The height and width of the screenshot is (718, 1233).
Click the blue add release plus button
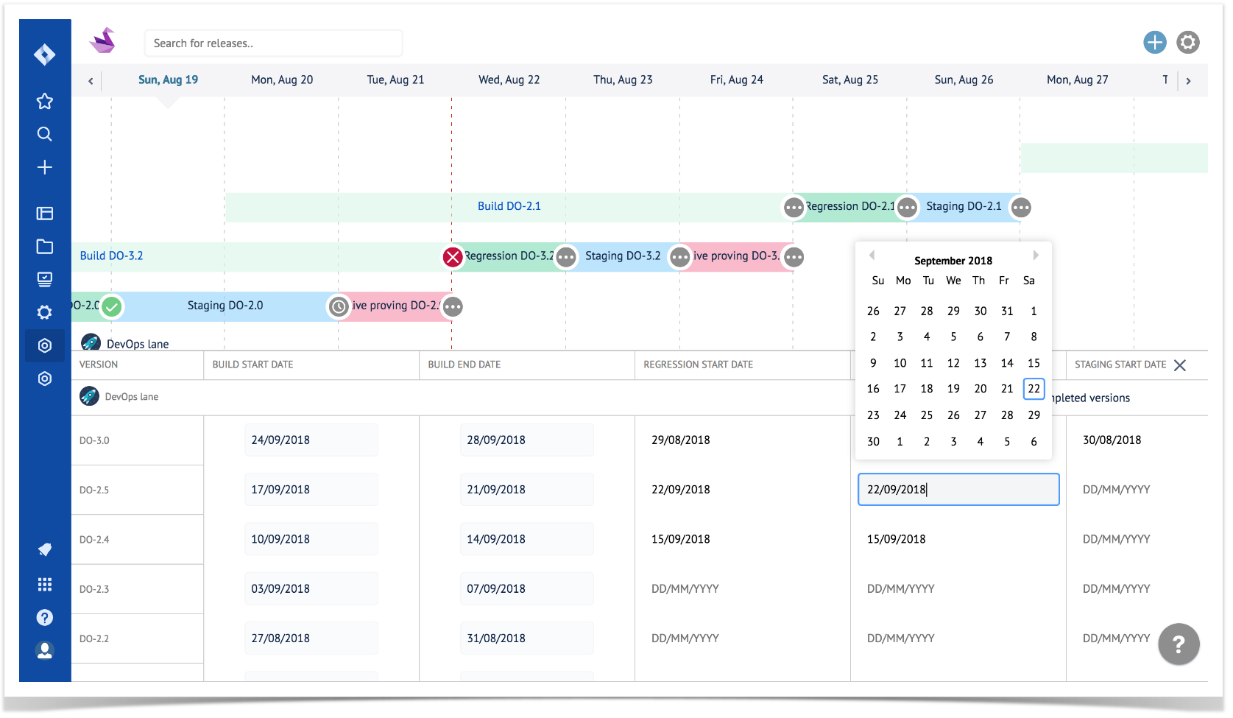pyautogui.click(x=1155, y=43)
